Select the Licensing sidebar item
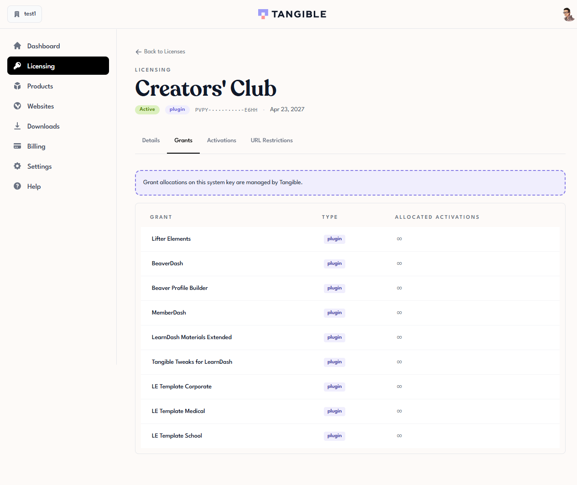Image resolution: width=577 pixels, height=485 pixels. coord(58,66)
